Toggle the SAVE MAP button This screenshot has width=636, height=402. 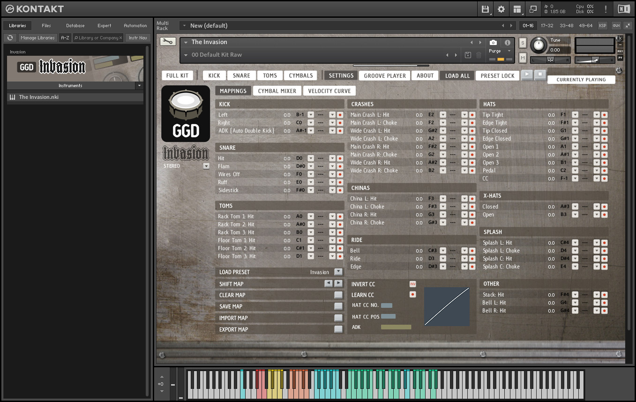click(x=338, y=306)
